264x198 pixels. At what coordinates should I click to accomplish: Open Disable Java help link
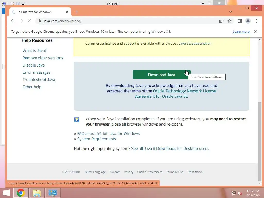click(34, 65)
